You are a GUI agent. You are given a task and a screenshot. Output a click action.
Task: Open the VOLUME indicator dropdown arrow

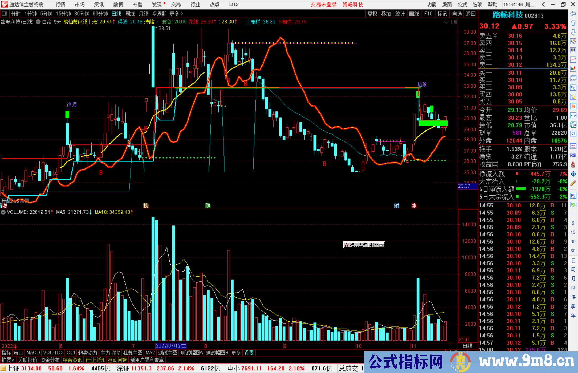click(x=3, y=212)
